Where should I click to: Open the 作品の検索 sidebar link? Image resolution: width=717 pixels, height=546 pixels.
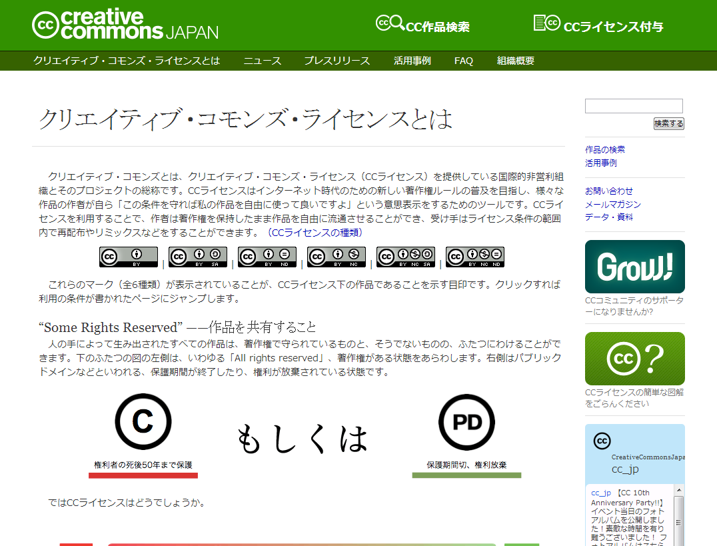click(604, 149)
